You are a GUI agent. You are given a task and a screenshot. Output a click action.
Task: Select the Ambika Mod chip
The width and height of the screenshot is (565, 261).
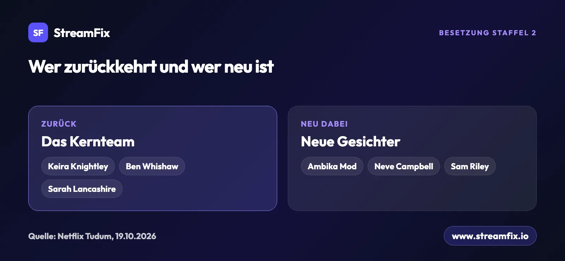[332, 166]
